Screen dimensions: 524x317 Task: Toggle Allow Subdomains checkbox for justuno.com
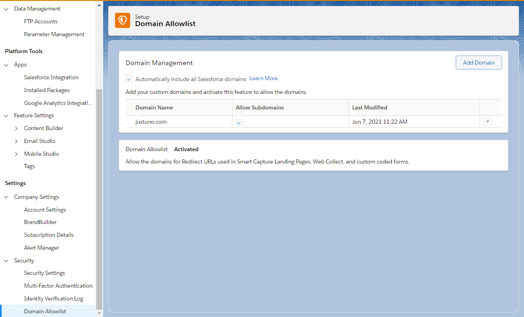click(x=239, y=122)
